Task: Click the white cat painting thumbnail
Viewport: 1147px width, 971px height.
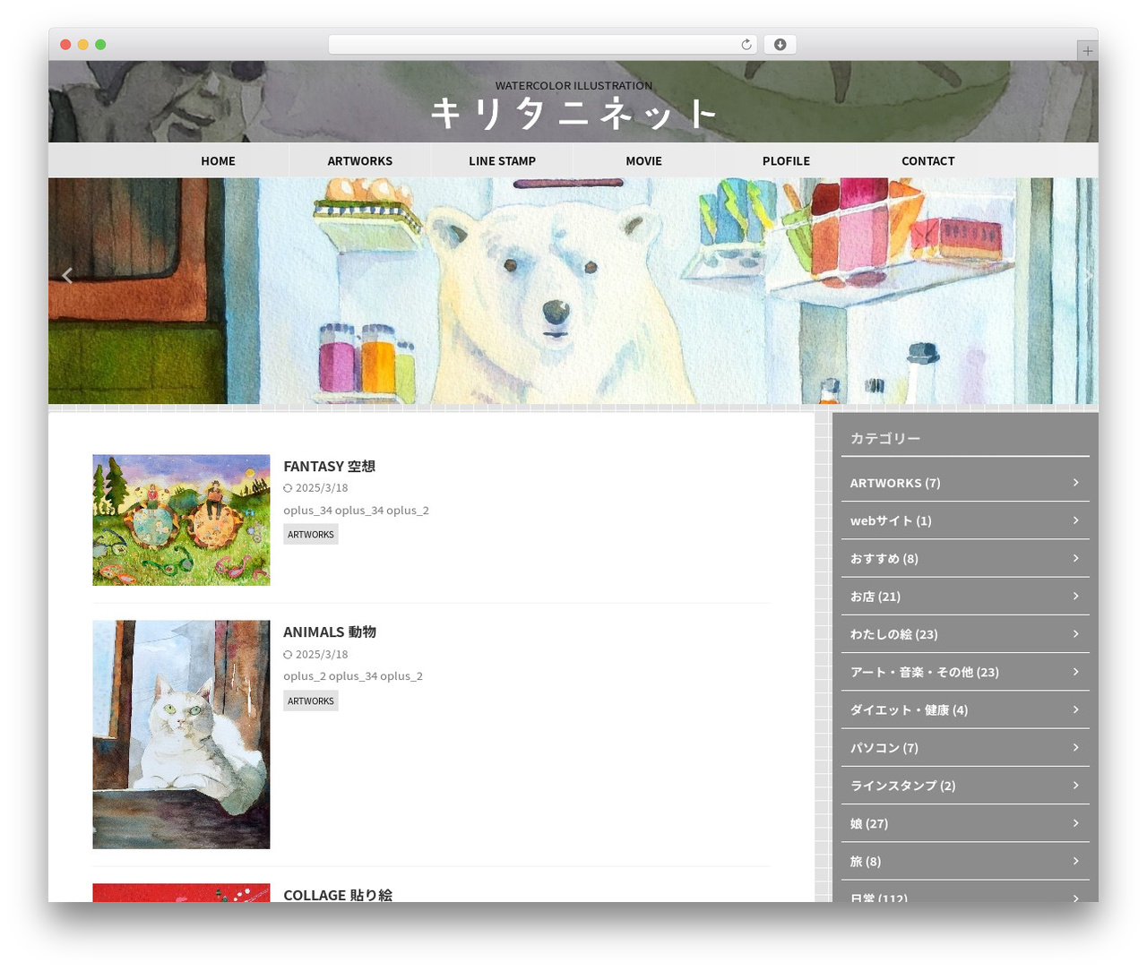Action: coord(181,735)
